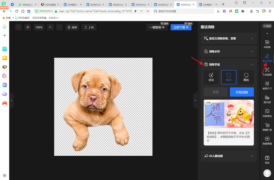Screen dimensions: 274x180
Task: Select the 框选 box selection mode
Action: click(x=229, y=77)
